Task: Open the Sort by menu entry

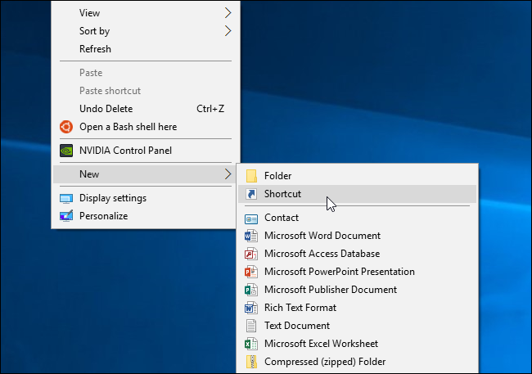Action: coord(146,31)
